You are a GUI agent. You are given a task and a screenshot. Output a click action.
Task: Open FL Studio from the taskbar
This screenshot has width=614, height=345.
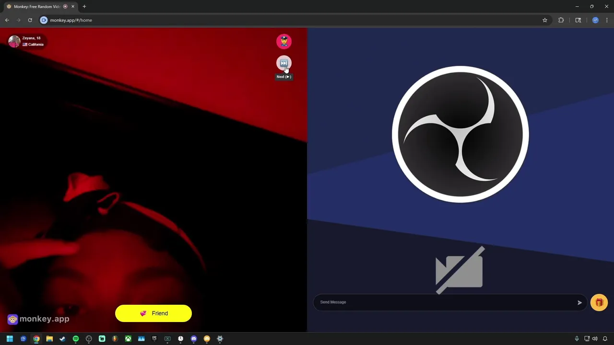(x=115, y=339)
